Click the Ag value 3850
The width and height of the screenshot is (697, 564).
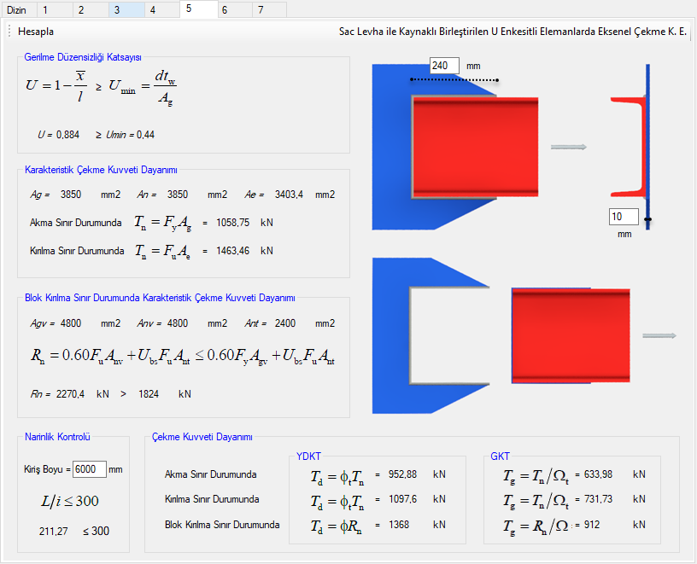click(x=71, y=195)
